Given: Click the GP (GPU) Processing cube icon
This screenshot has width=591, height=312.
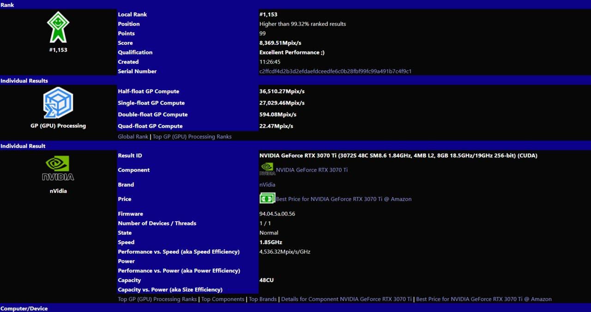Looking at the screenshot, I should pos(58,103).
